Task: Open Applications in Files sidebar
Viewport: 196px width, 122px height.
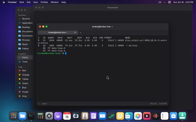Action: pyautogui.click(x=25, y=23)
